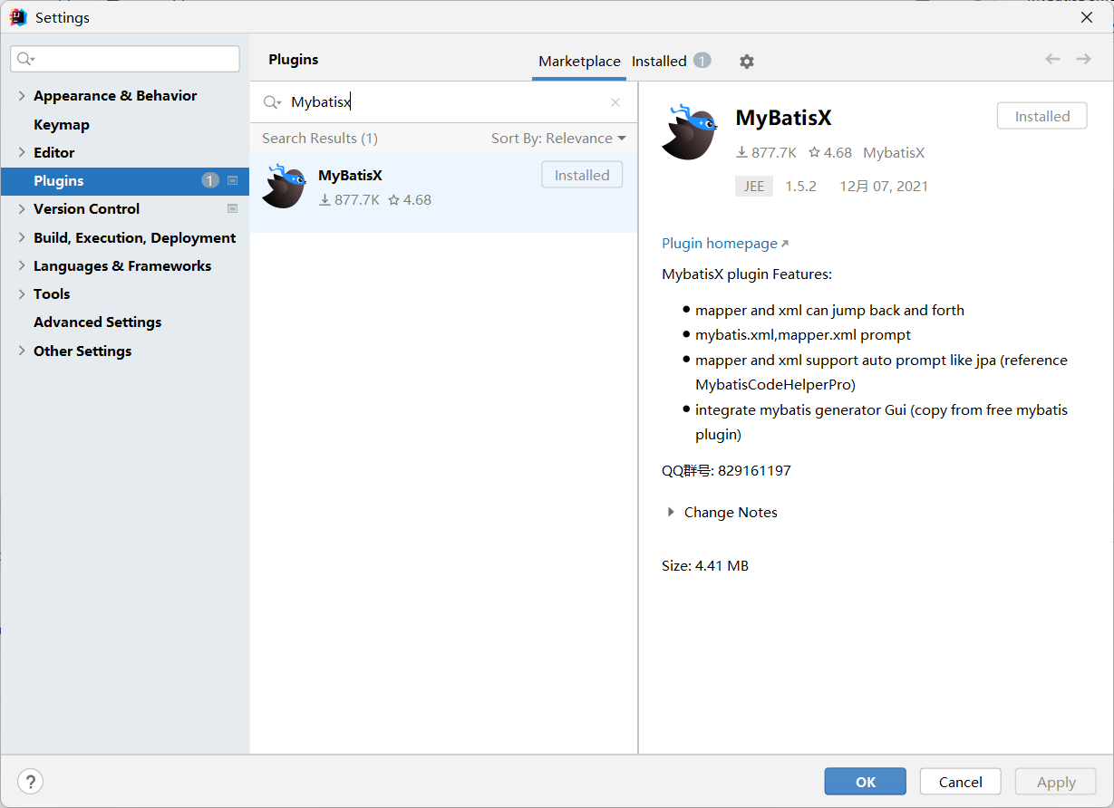Viewport: 1114px width, 808px height.
Task: Focus the settings search field
Action: [x=125, y=59]
